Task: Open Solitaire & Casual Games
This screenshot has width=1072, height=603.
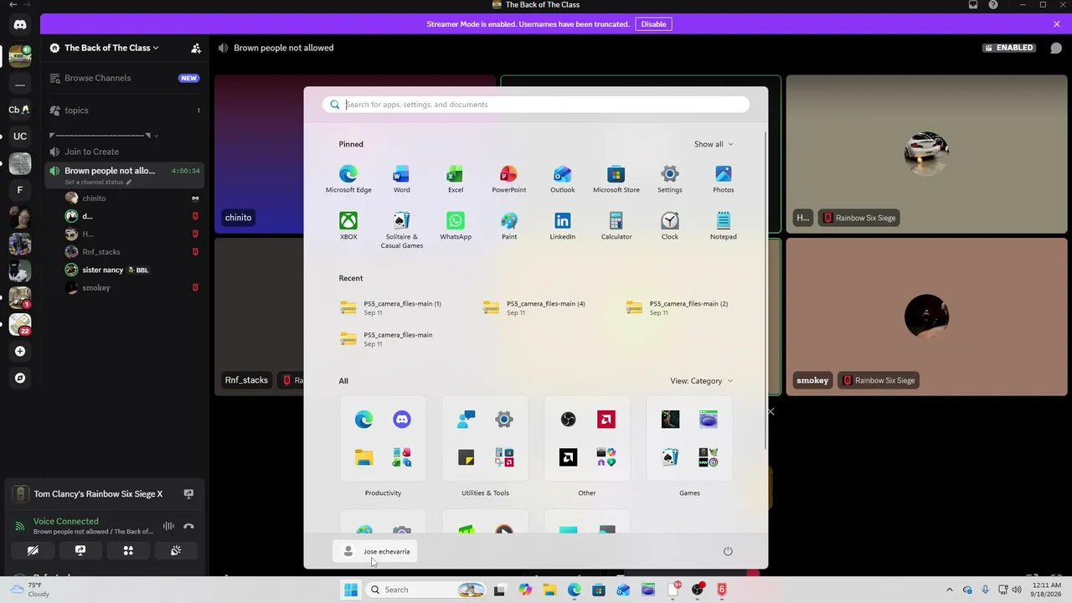Action: point(401,229)
